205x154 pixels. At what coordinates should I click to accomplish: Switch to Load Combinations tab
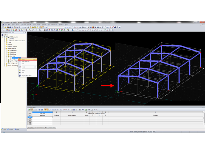tap(39, 128)
